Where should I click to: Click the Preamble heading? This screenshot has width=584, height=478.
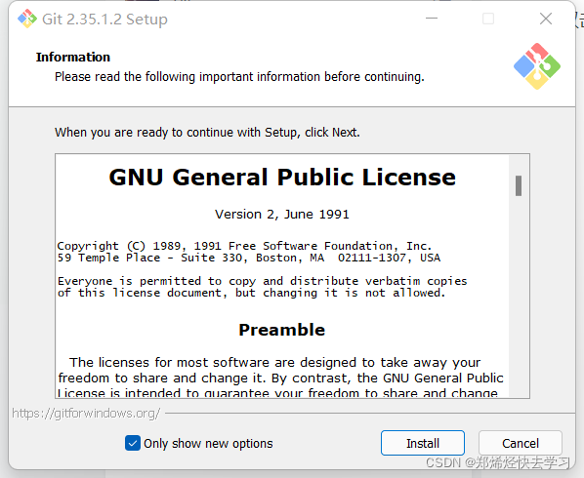[282, 330]
